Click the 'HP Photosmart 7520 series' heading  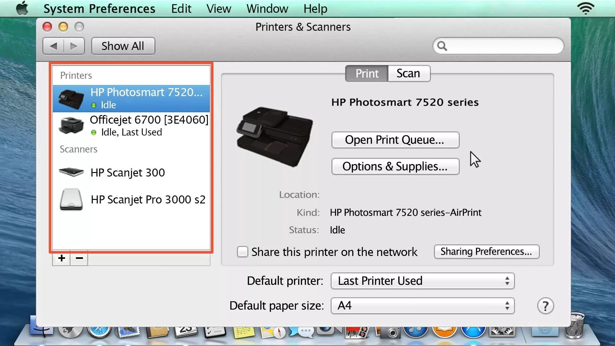(x=405, y=102)
